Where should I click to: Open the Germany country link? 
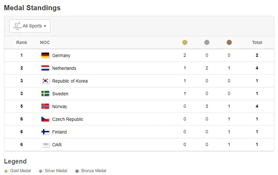click(x=61, y=56)
